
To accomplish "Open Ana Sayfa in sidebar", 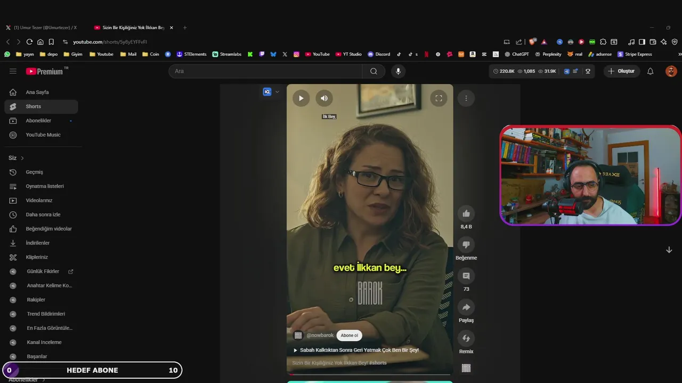I will [x=41, y=92].
